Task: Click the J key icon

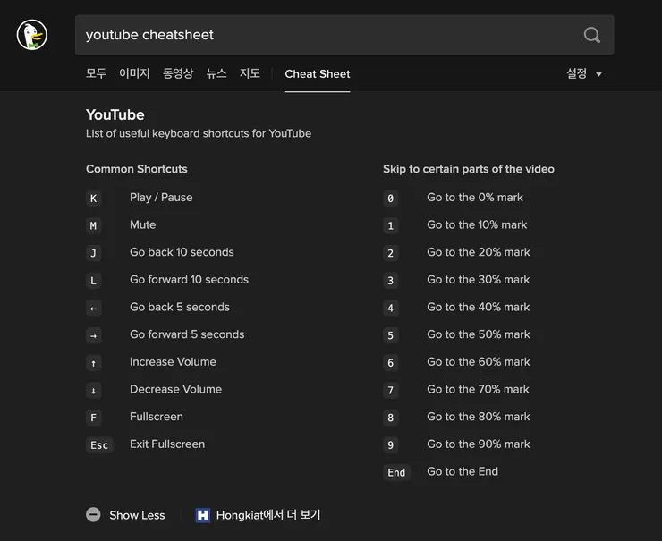Action: point(93,253)
